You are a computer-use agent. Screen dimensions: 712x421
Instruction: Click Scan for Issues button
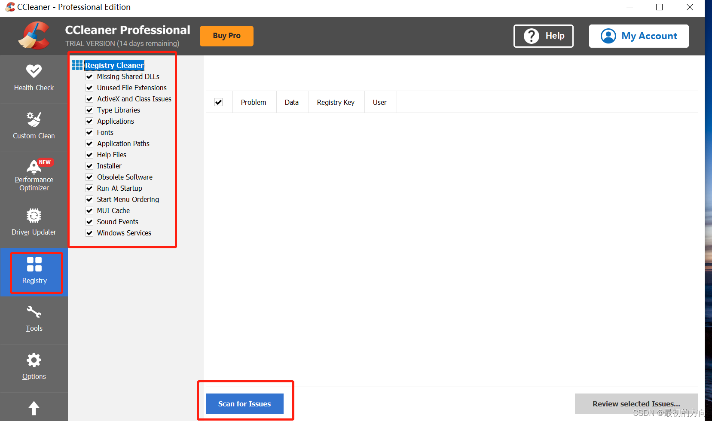coord(244,404)
